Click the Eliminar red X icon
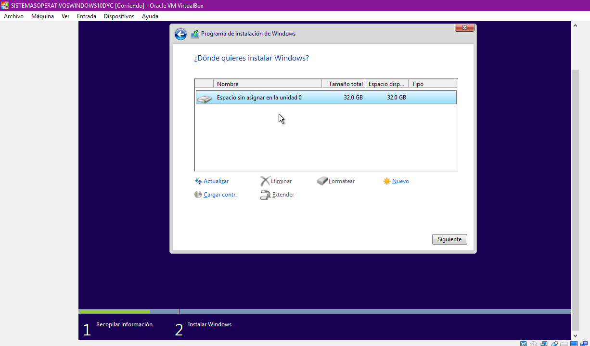The width and height of the screenshot is (590, 346). point(265,181)
